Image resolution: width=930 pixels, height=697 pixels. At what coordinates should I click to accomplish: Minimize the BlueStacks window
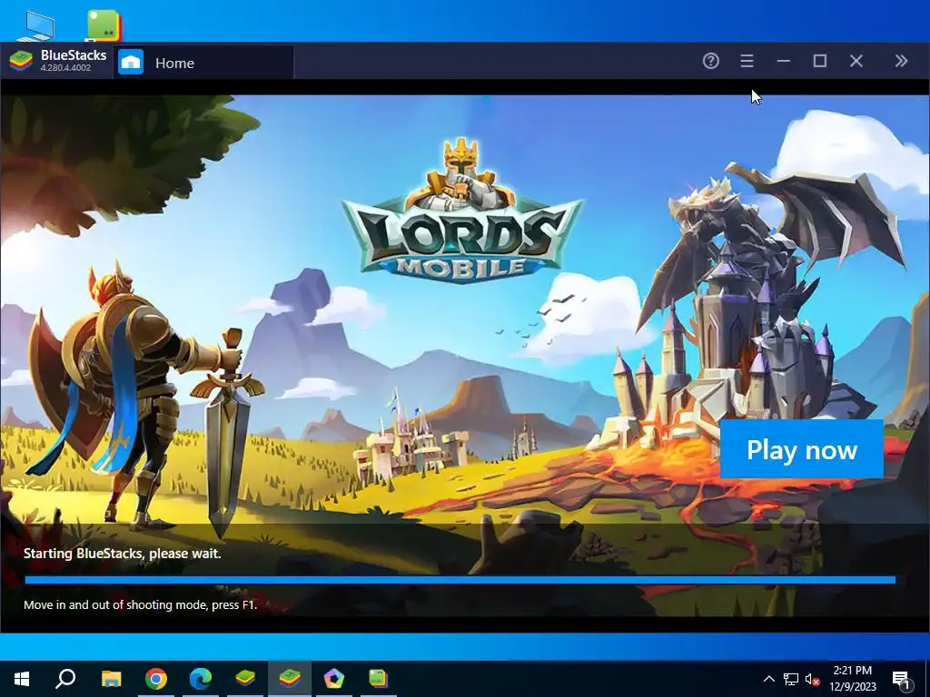pos(784,61)
